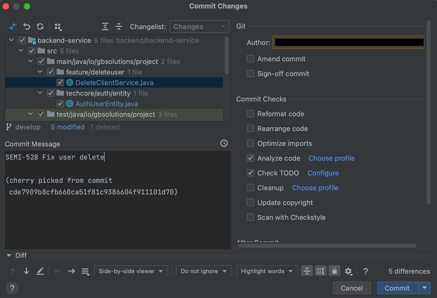Jump to next difference arrow
The image size is (437, 298).
coord(26,271)
